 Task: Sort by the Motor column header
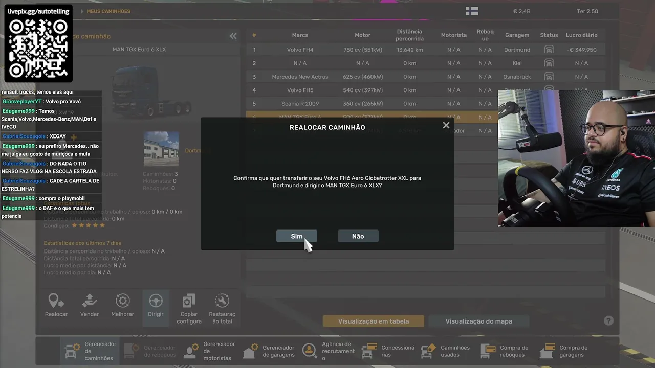[362, 35]
